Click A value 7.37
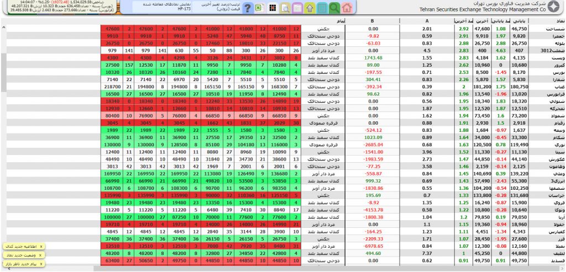566x272 pixels. click(x=427, y=254)
